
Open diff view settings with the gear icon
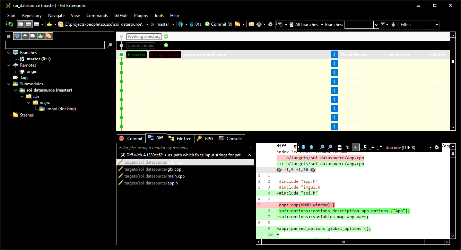click(x=436, y=147)
